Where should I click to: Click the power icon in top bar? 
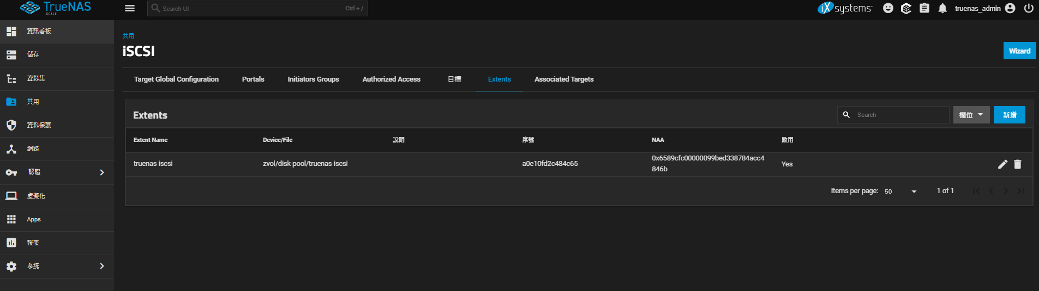click(1029, 8)
